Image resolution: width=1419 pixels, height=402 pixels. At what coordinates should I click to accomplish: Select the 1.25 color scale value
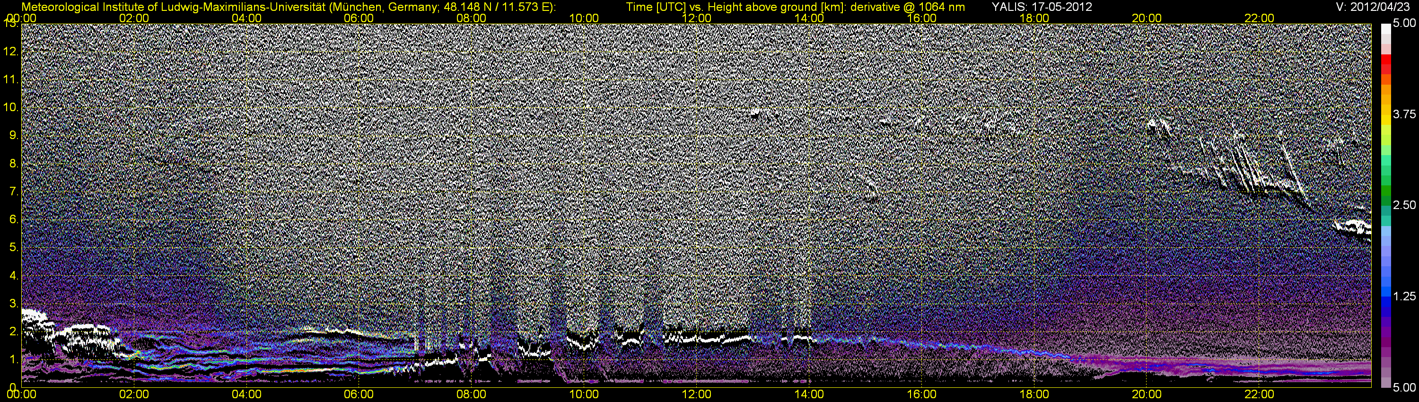pyautogui.click(x=1404, y=296)
